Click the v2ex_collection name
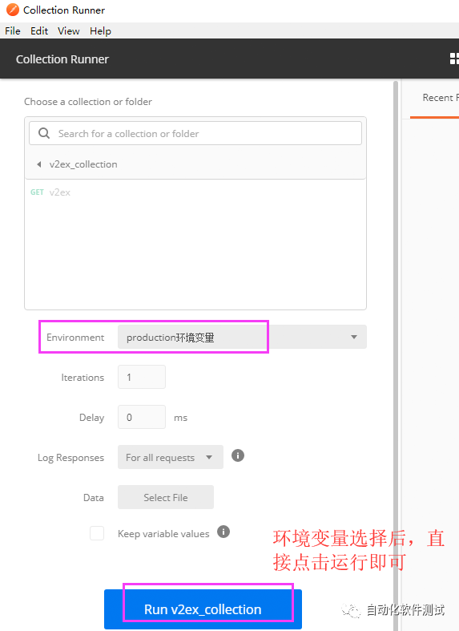The height and width of the screenshot is (631, 459). point(83,164)
